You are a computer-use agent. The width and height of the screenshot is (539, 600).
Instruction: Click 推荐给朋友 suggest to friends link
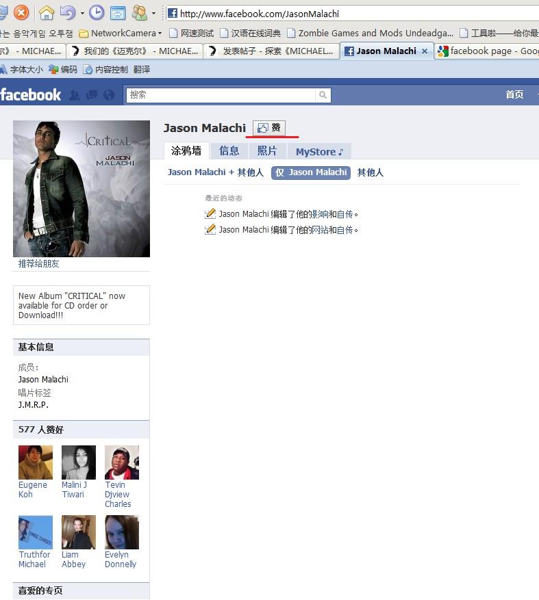(38, 263)
